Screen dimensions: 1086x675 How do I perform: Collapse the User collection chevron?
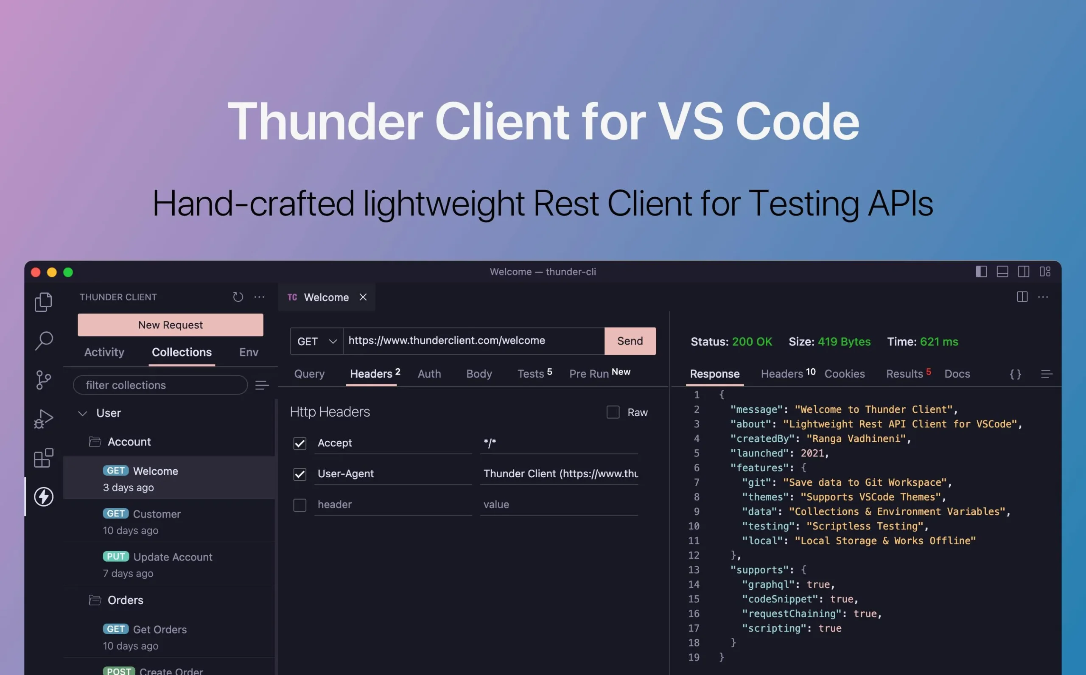83,413
